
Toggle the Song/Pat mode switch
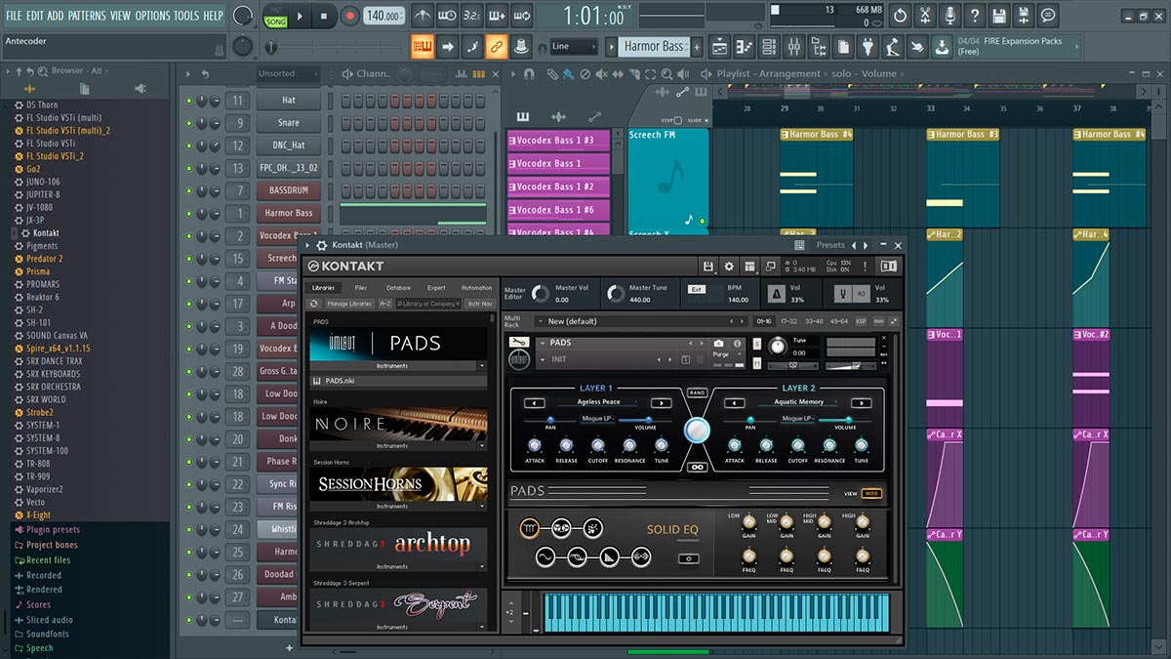(x=275, y=16)
